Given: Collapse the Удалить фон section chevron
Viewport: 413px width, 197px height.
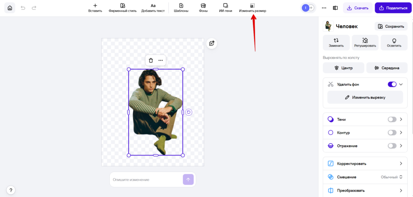Looking at the screenshot, I should [401, 85].
